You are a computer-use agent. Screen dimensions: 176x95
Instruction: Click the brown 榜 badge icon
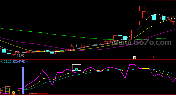coord(134,58)
